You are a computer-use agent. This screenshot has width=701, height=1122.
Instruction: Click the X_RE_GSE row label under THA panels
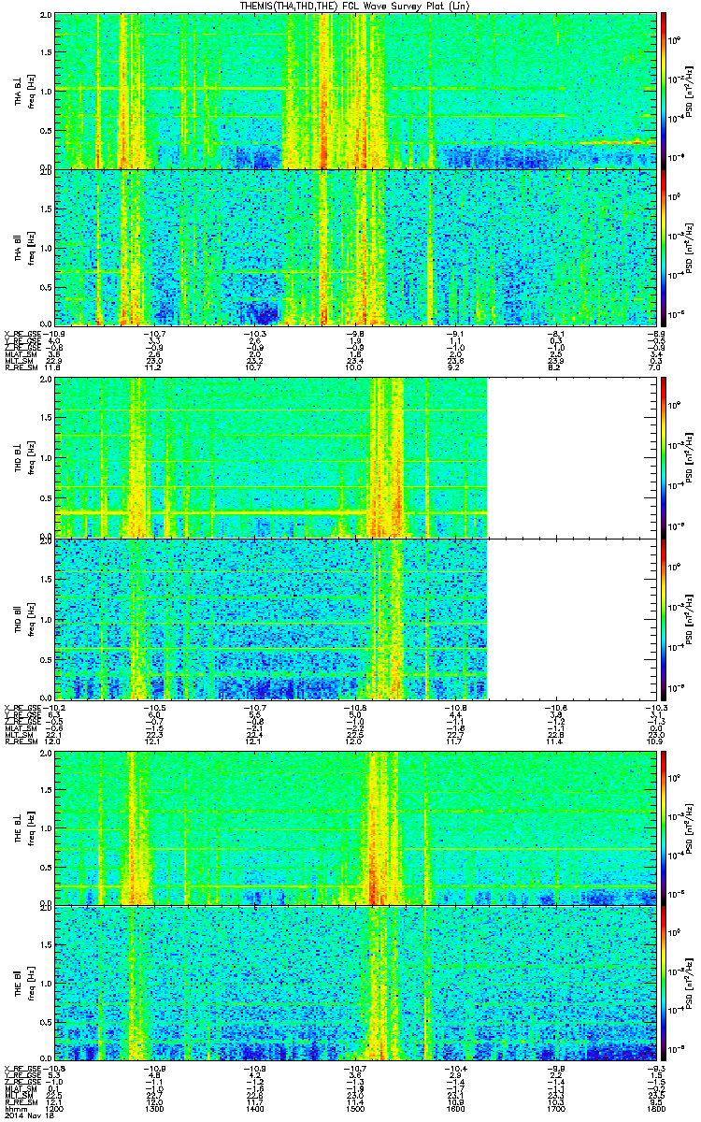pyautogui.click(x=21, y=334)
